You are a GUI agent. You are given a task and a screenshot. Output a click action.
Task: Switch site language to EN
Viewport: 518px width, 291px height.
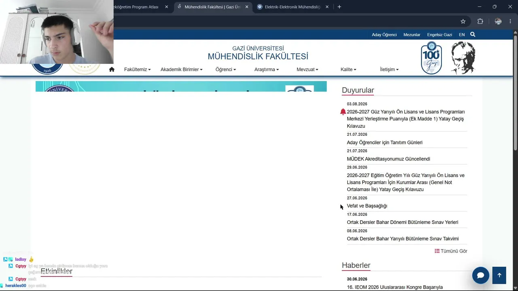click(462, 35)
